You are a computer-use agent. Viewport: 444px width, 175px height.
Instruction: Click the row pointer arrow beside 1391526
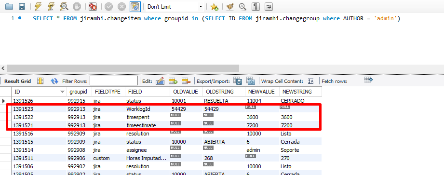point(4,101)
